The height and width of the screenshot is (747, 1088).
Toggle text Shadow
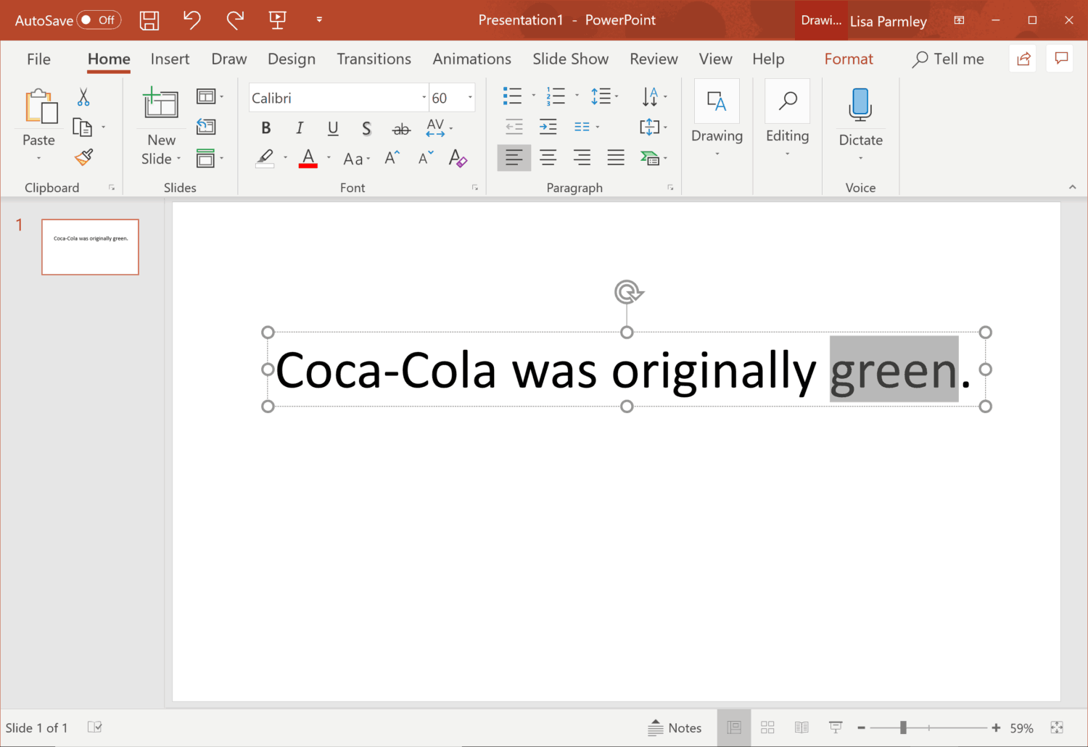pyautogui.click(x=366, y=128)
